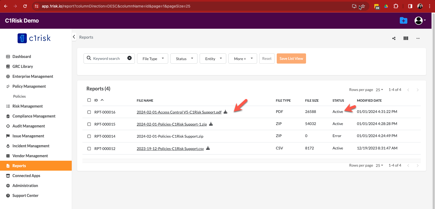
Task: Click the blue add folder icon
Action: point(404,20)
